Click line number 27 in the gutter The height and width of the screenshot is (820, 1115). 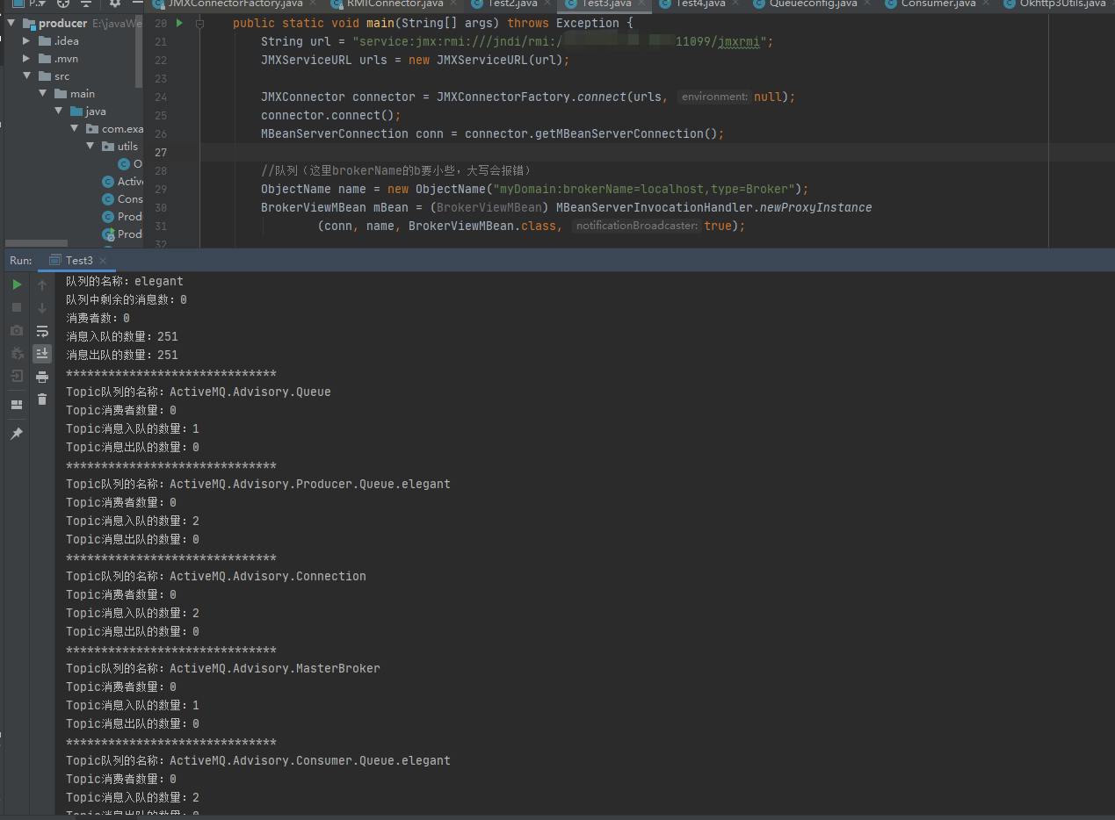[161, 153]
